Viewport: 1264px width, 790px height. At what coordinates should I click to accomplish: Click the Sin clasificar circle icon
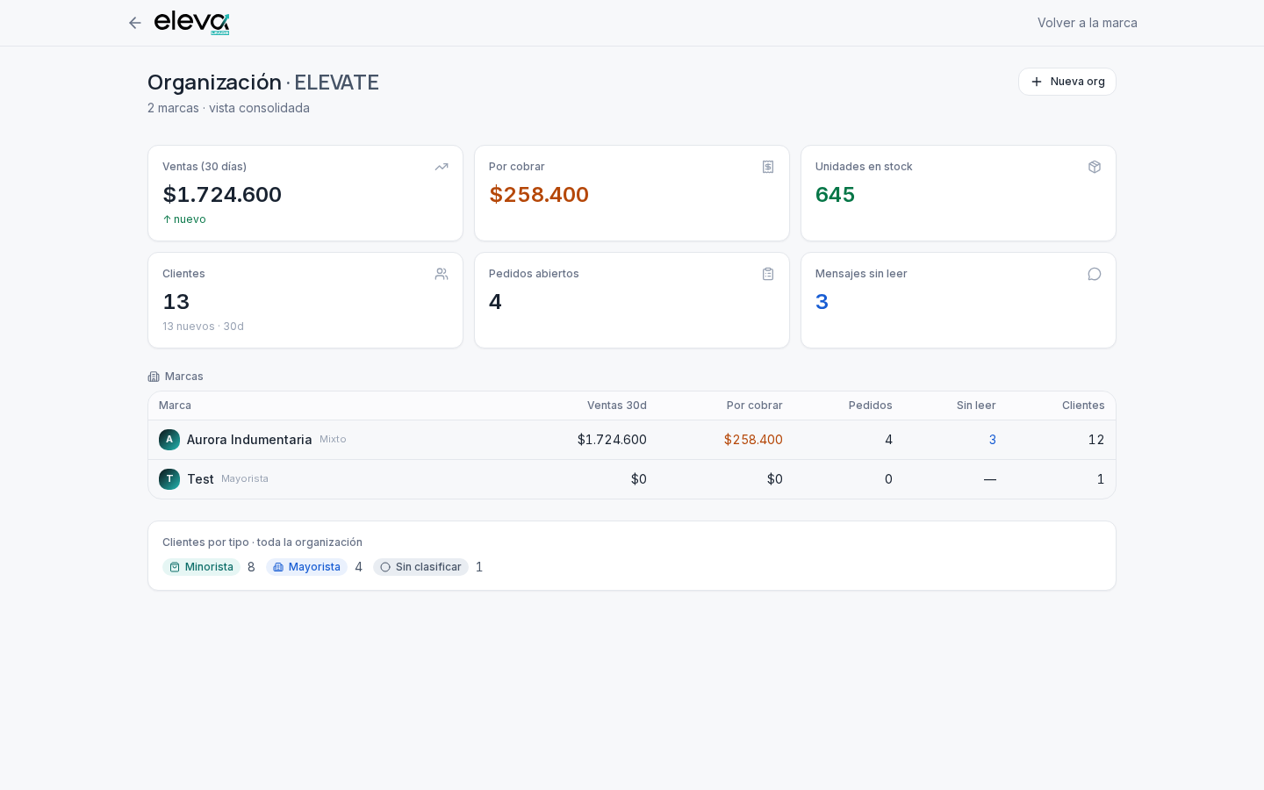pos(385,567)
